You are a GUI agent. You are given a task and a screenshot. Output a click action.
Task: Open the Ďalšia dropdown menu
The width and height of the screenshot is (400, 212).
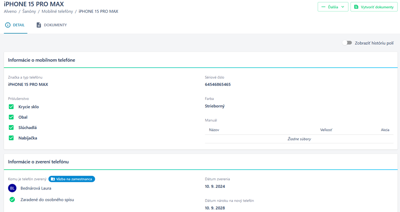[333, 7]
